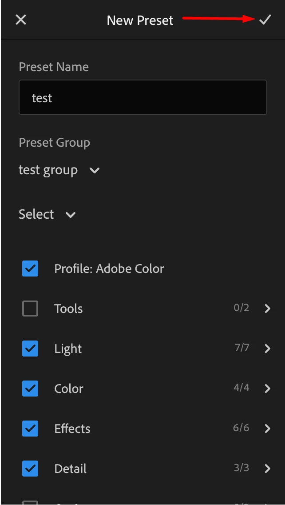285x505 pixels.
Task: Confirm preset with the checkmark icon
Action: pyautogui.click(x=265, y=20)
